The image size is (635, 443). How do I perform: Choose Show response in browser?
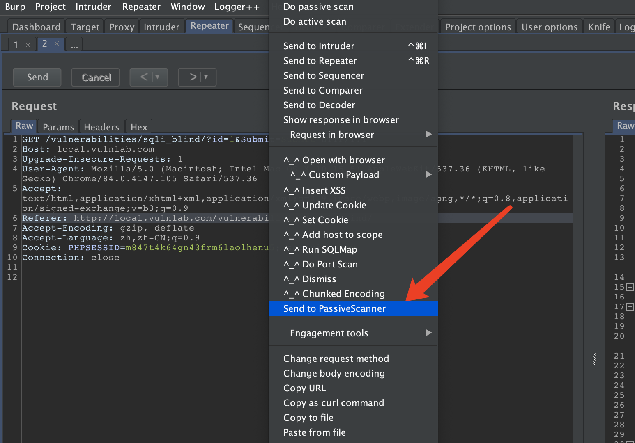353,120
